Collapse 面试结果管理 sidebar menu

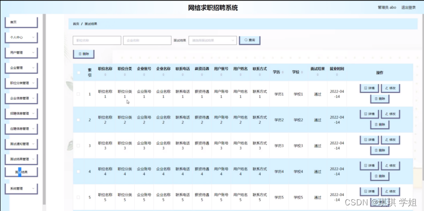click(21, 159)
